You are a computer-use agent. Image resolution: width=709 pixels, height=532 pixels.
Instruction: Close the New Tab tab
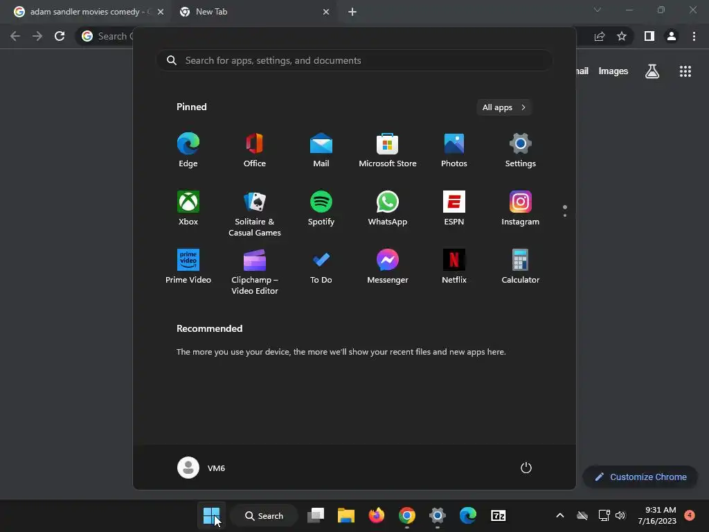point(326,12)
